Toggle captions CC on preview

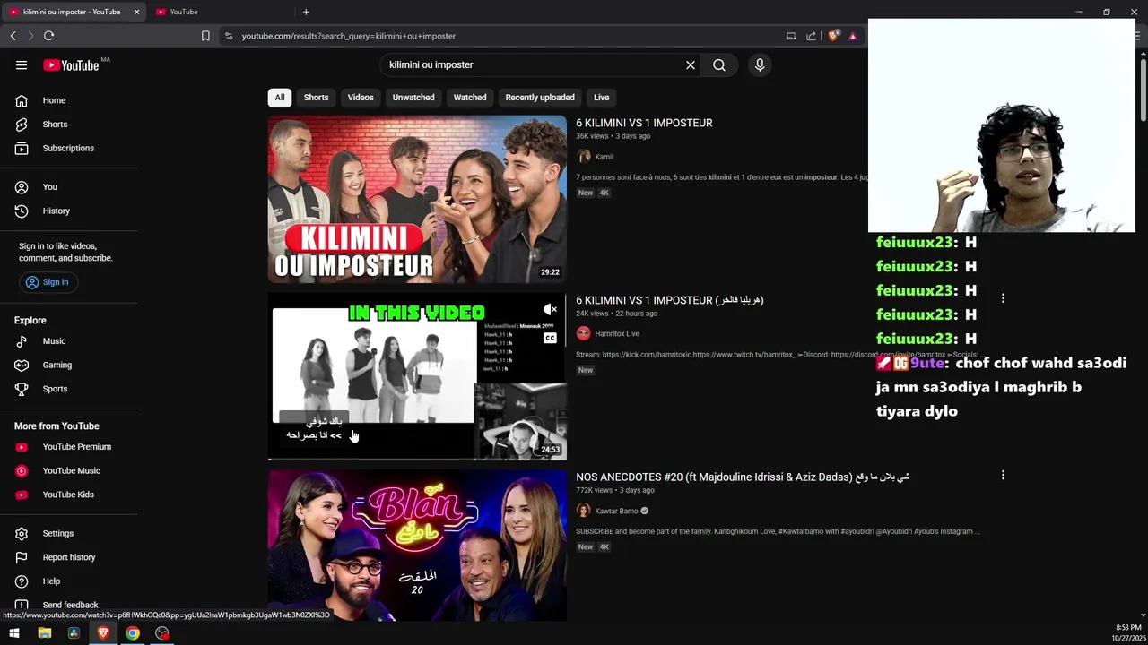(x=550, y=338)
